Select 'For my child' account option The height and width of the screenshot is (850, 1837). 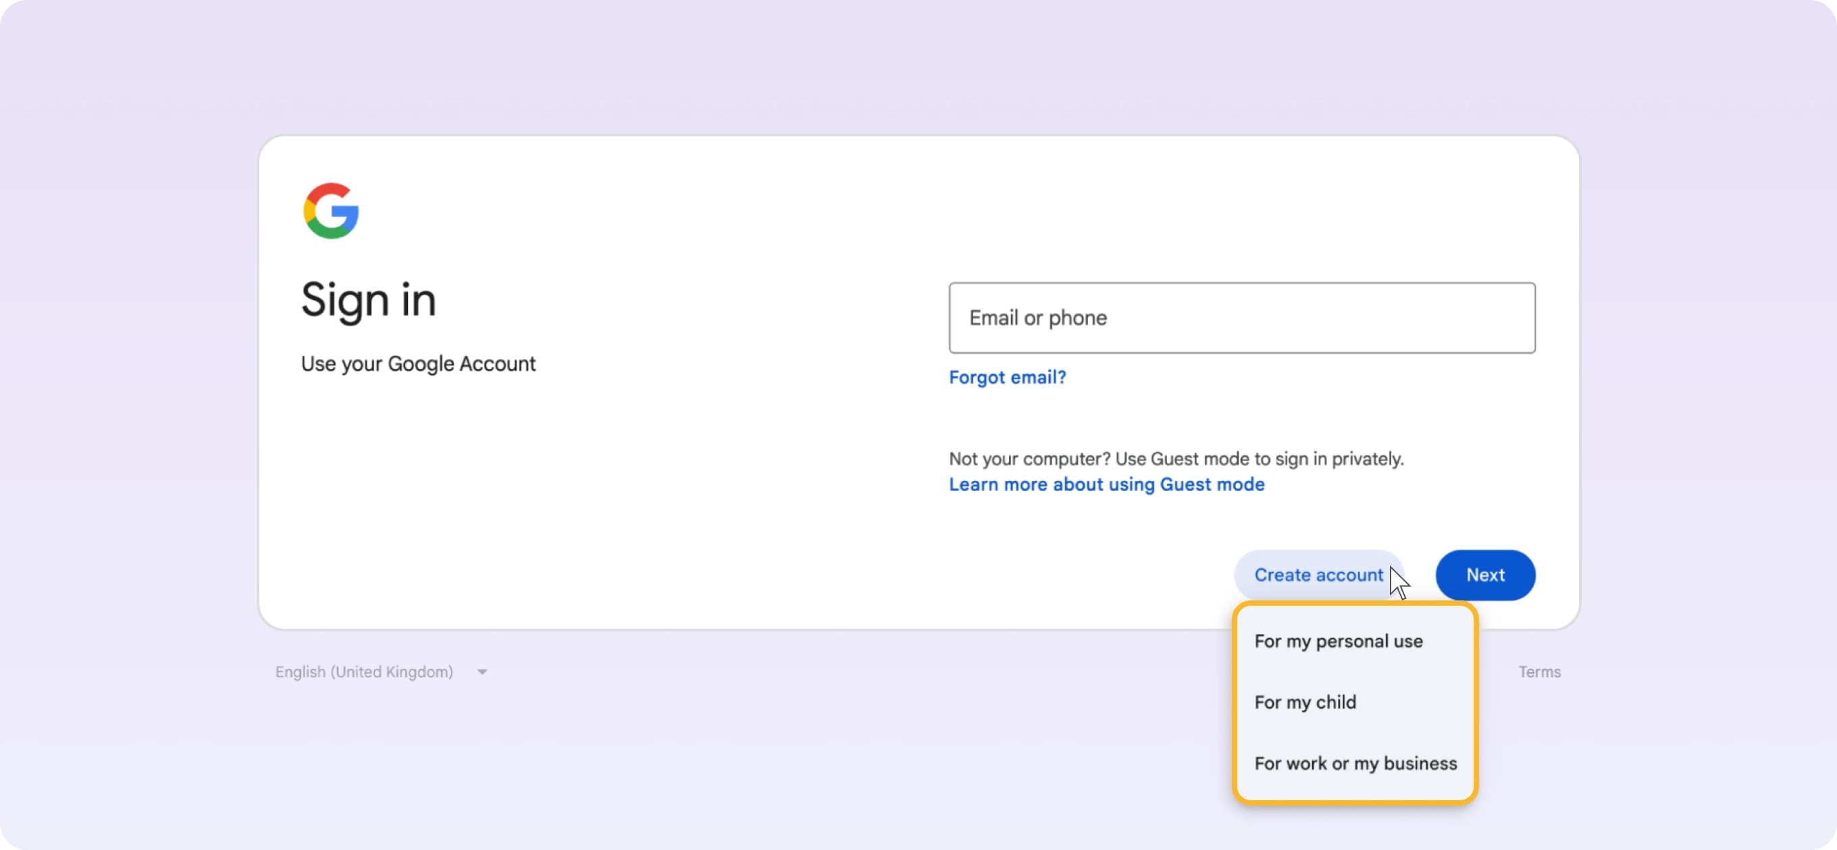coord(1305,702)
